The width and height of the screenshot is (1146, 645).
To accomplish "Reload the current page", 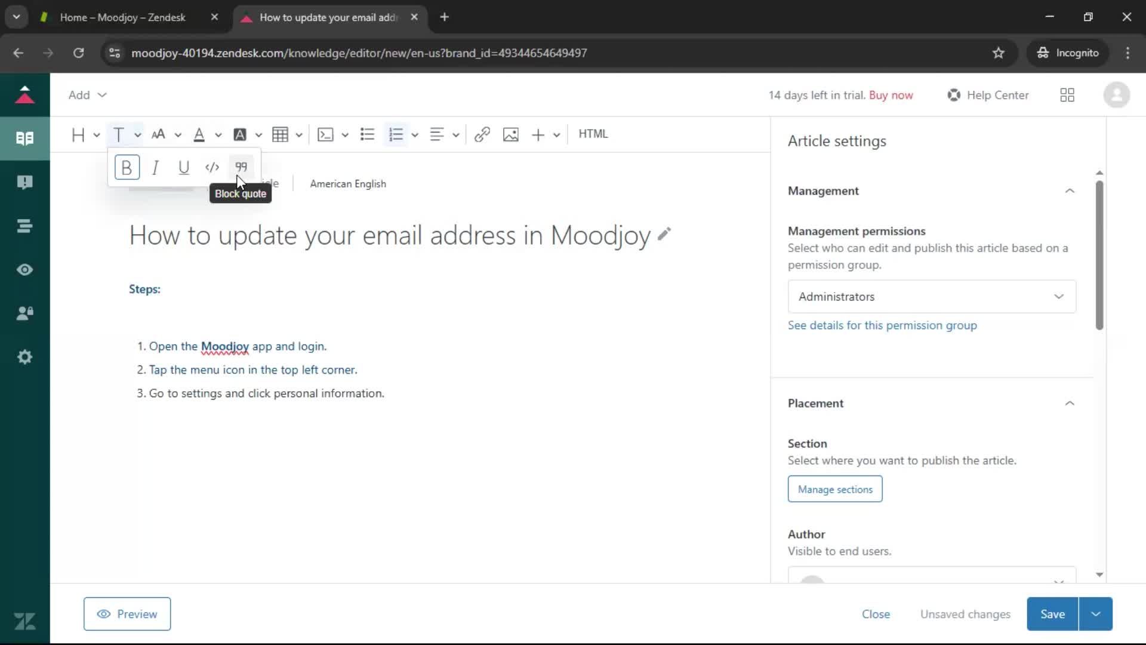I will click(78, 53).
